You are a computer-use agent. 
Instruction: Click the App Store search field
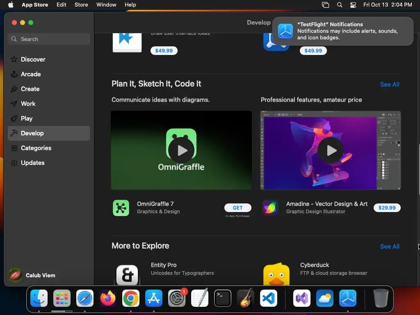coord(49,39)
